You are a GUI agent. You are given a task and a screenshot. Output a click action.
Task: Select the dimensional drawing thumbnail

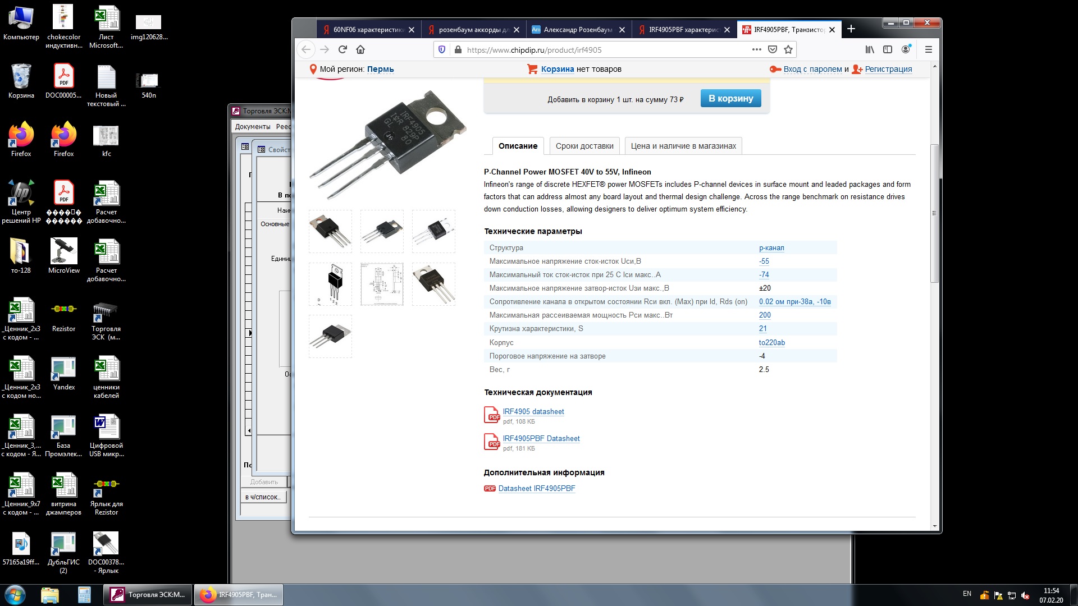(382, 284)
